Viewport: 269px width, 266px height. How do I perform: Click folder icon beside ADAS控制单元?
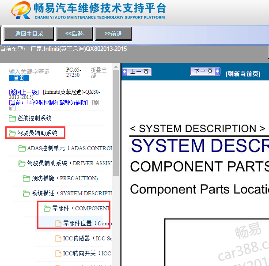(22, 148)
